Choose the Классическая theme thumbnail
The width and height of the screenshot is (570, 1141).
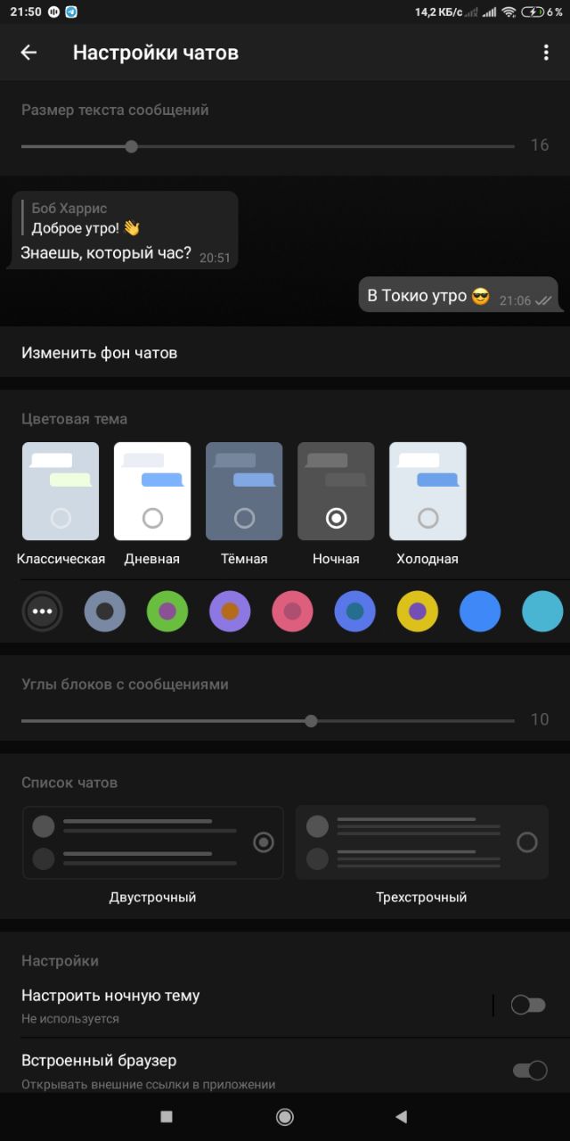[x=61, y=491]
